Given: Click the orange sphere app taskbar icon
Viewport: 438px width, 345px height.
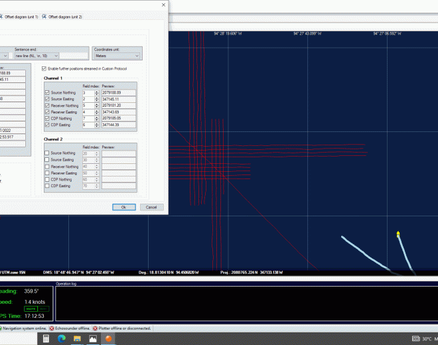Looking at the screenshot, I should pos(108,338).
